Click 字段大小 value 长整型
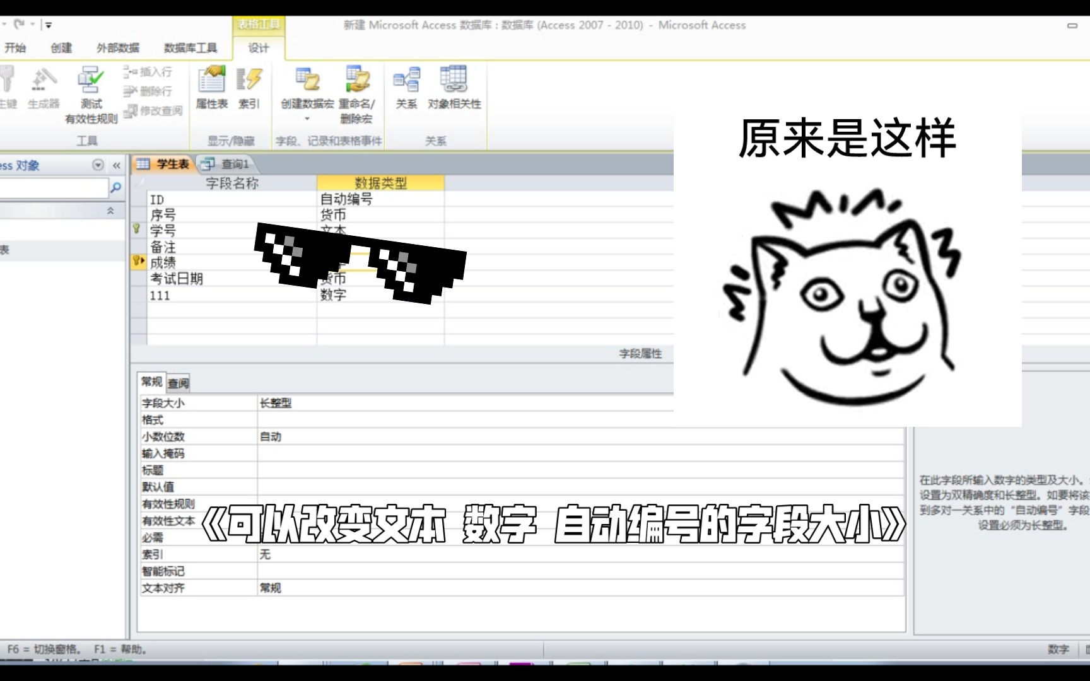The height and width of the screenshot is (681, 1090). coord(580,403)
